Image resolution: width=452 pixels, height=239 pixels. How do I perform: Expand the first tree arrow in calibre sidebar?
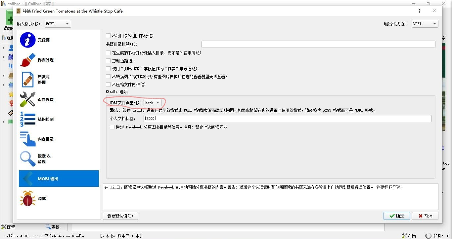tap(4, 48)
